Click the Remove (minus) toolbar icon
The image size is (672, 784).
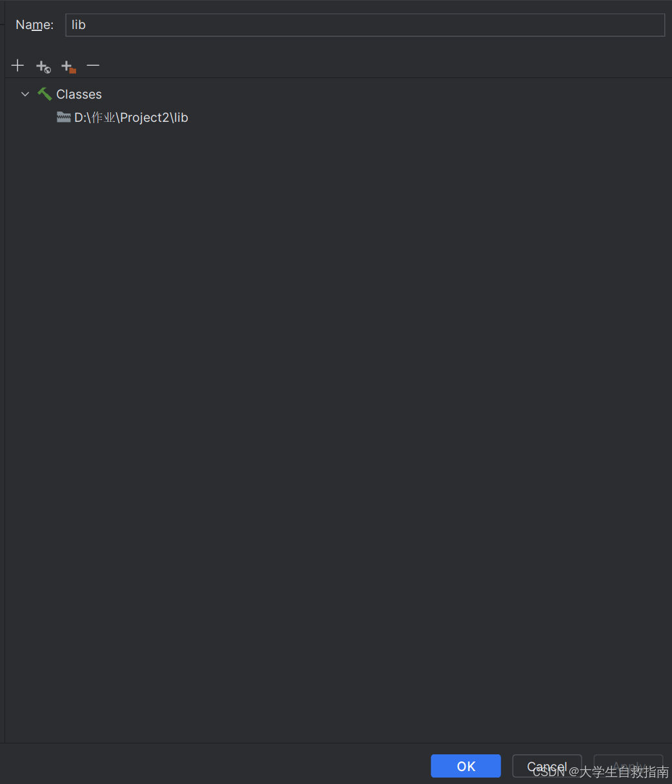[x=93, y=66]
